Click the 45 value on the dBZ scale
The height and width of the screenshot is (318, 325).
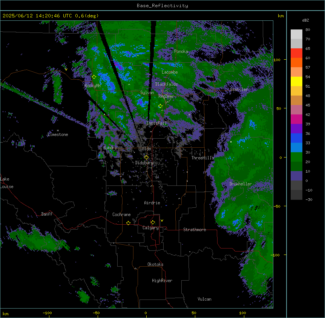(308, 105)
